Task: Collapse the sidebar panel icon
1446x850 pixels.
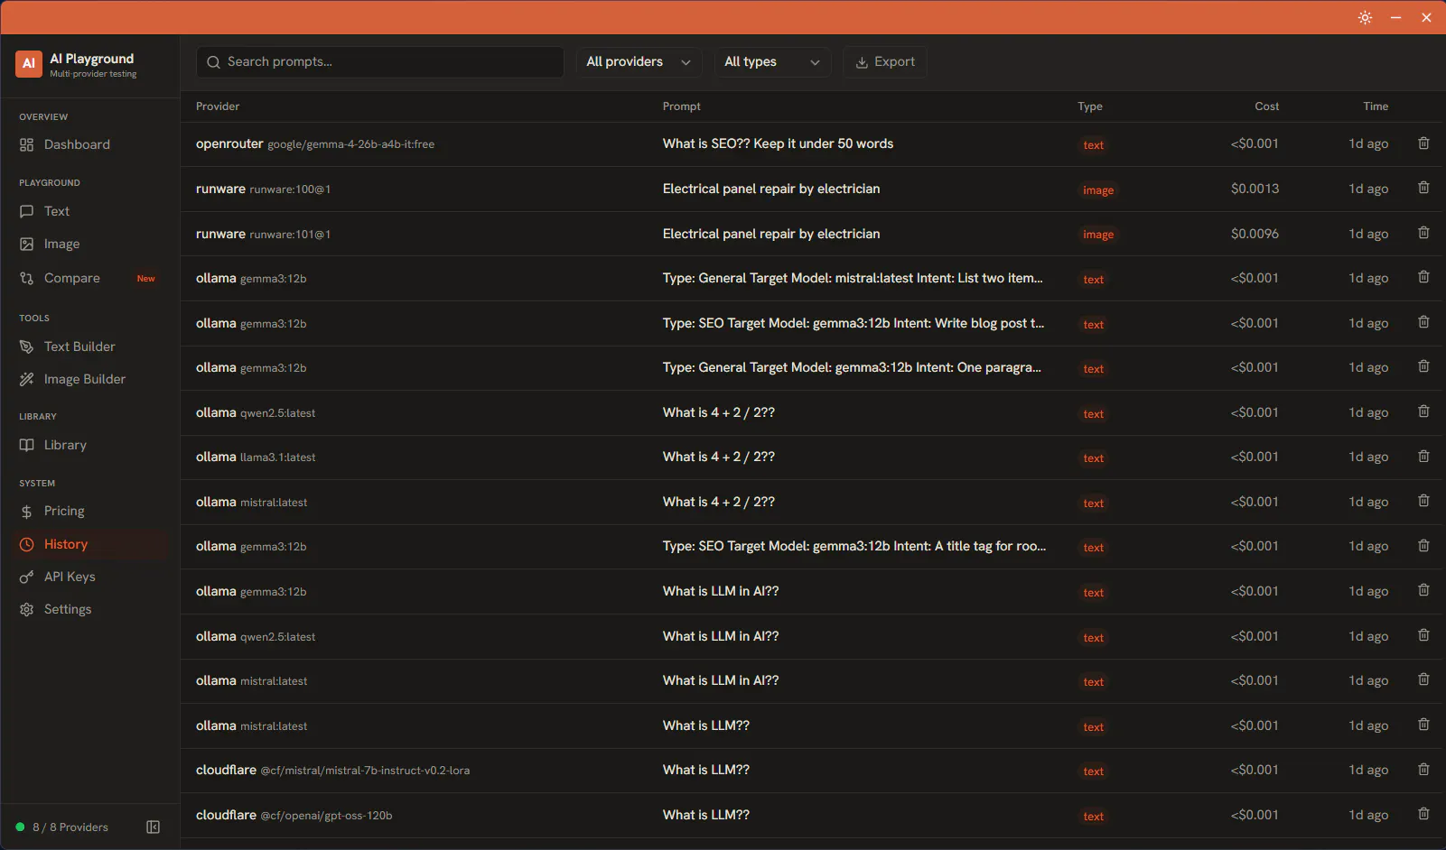Action: pos(154,827)
